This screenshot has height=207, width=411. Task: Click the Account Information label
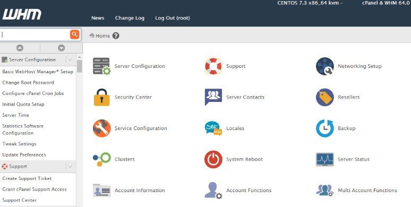pyautogui.click(x=140, y=191)
